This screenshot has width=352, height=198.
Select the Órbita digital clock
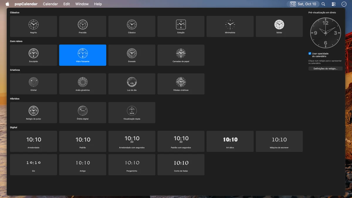point(83,113)
